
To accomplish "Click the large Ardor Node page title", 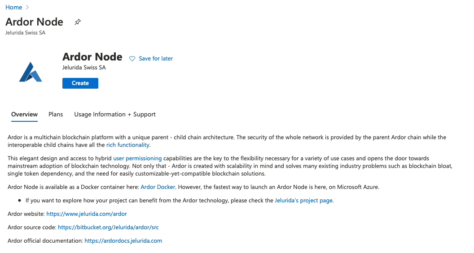I will tap(34, 22).
